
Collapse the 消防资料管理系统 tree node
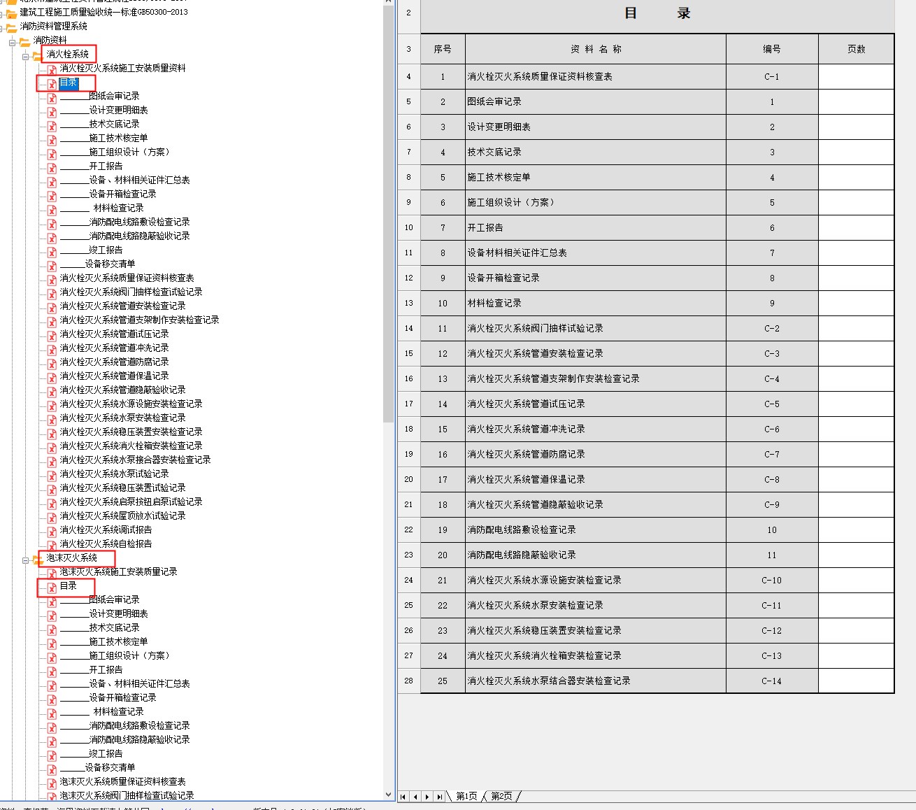coord(1,29)
